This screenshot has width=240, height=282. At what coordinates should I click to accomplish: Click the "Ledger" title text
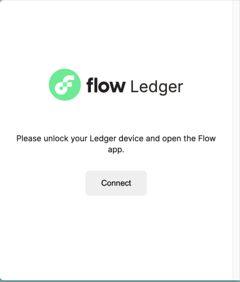157,87
